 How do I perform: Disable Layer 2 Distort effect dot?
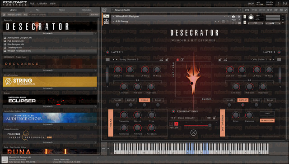(x=243, y=105)
